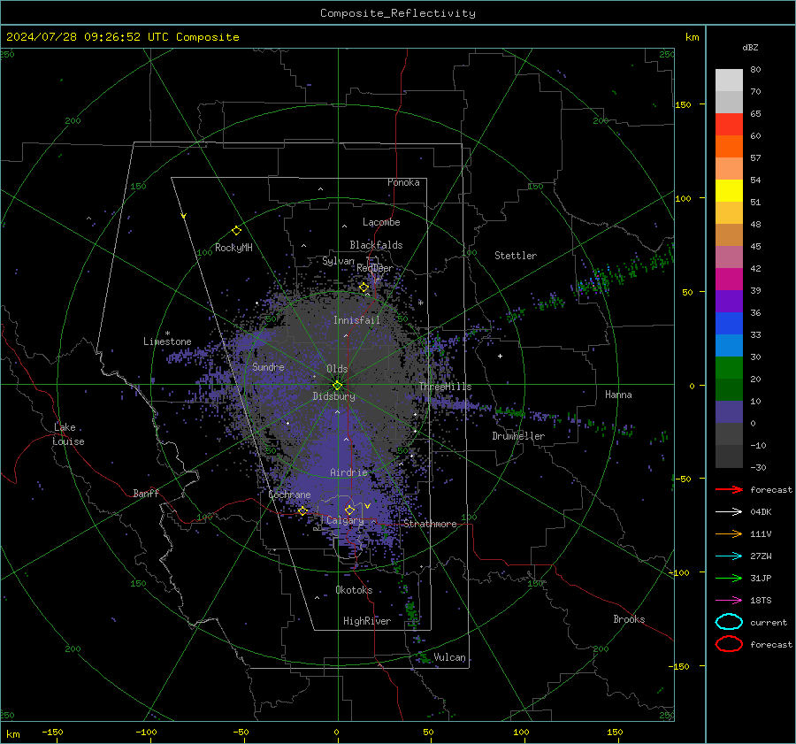
Task: Click the 30 dBZ light blue swatch
Action: pyautogui.click(x=729, y=345)
